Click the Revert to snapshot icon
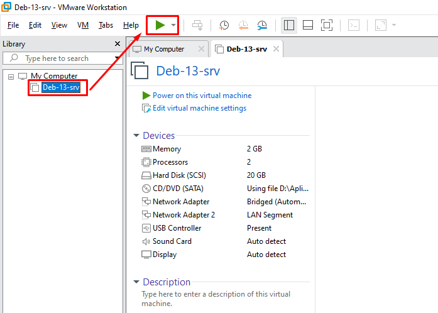The width and height of the screenshot is (438, 313). tap(243, 25)
